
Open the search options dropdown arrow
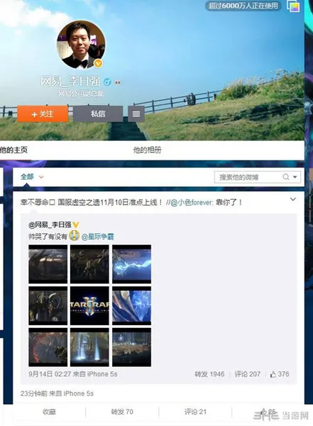coord(295,177)
